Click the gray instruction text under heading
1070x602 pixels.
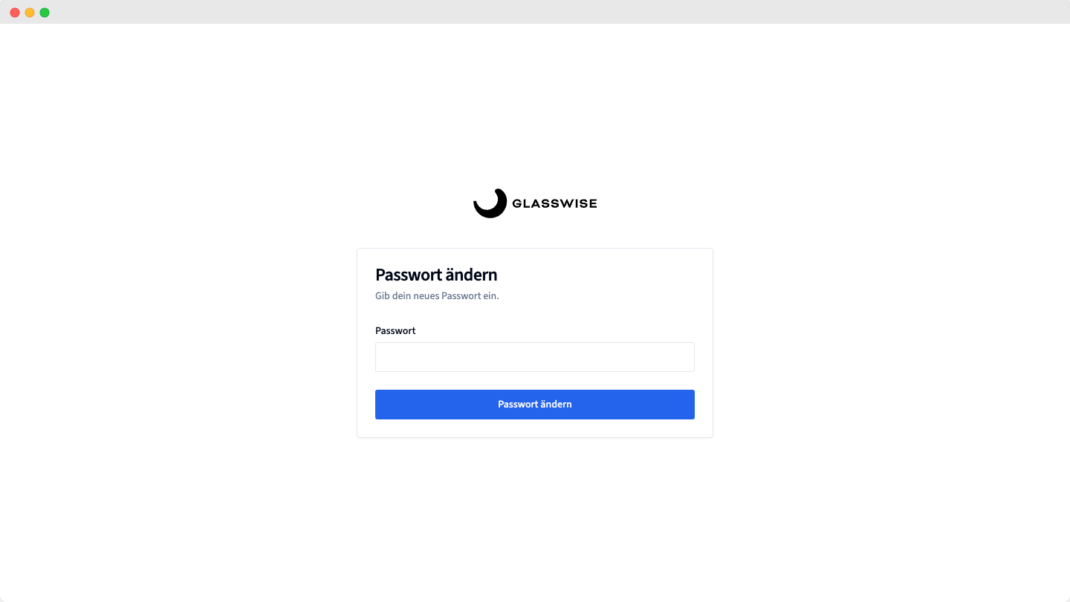(437, 295)
